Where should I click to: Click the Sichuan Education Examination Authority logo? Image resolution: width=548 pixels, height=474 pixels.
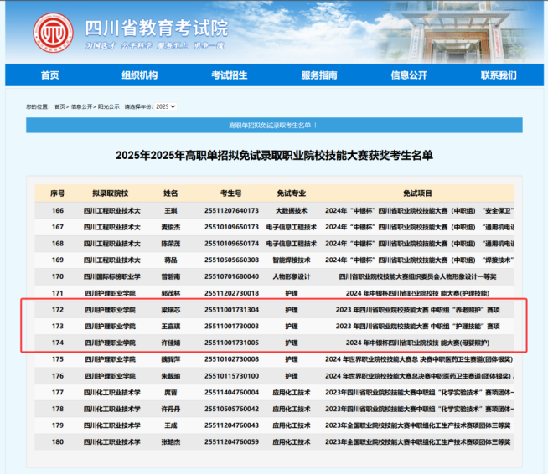coord(53,33)
